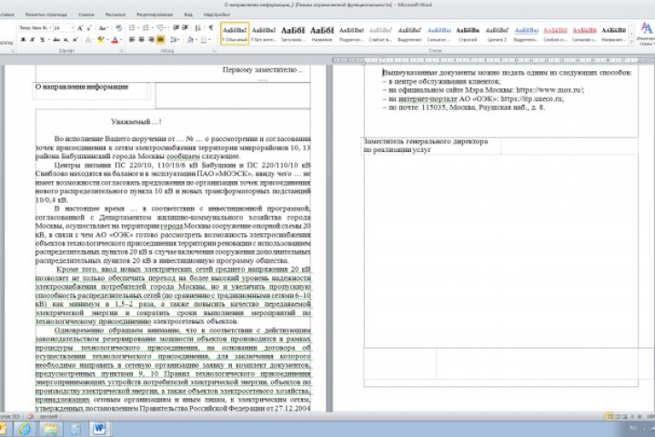
Task: Decrease paragraph indent
Action: pos(176,28)
